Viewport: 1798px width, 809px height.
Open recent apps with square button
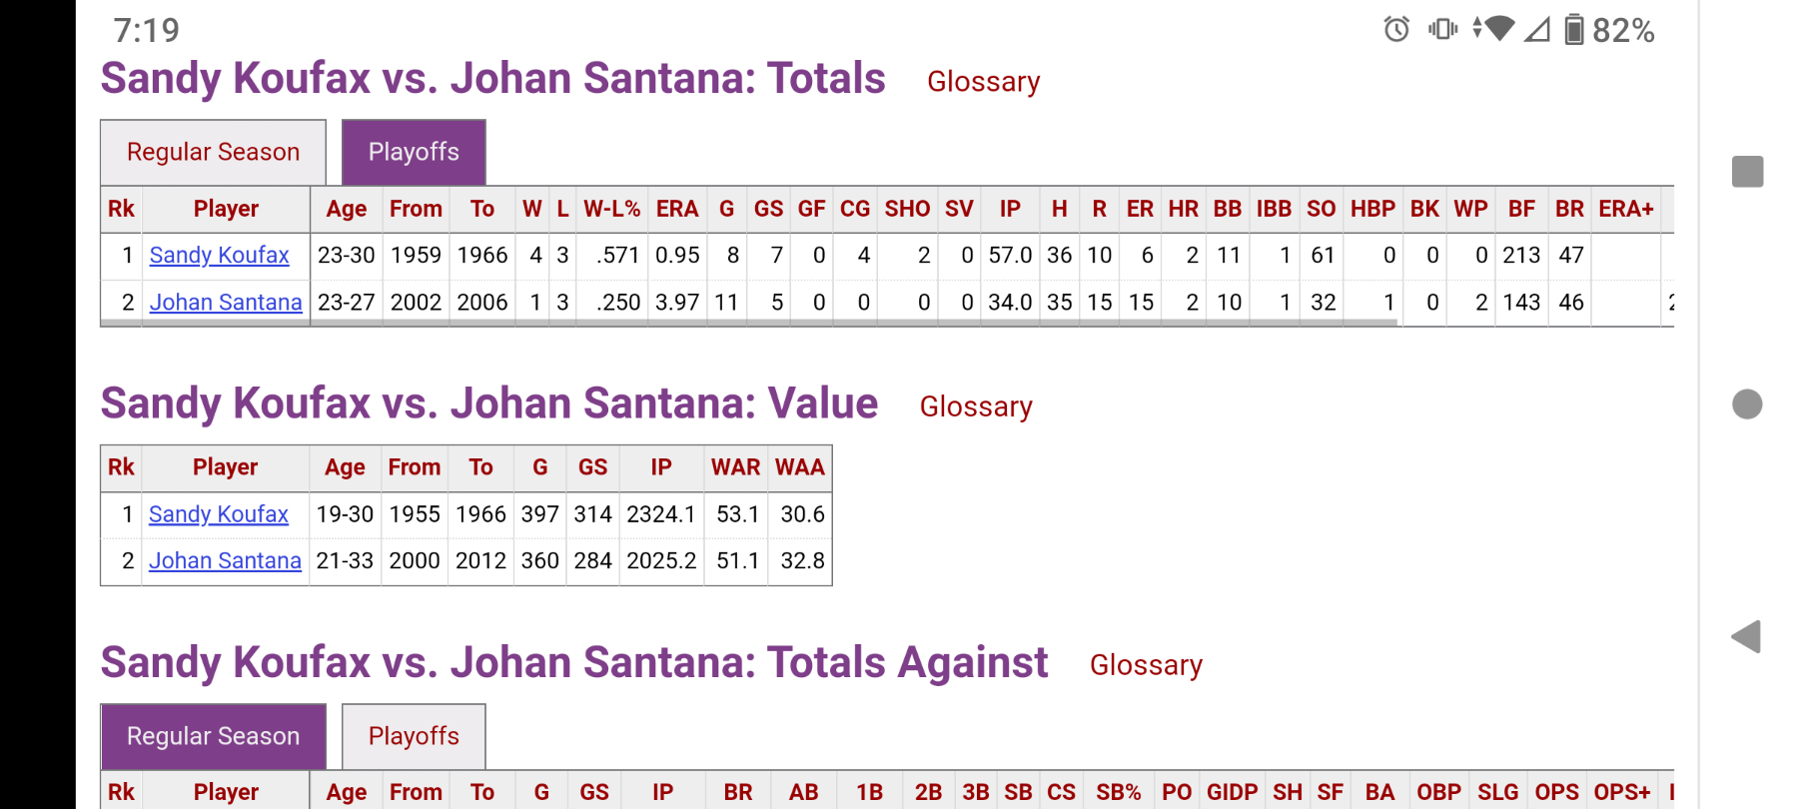[x=1747, y=171]
